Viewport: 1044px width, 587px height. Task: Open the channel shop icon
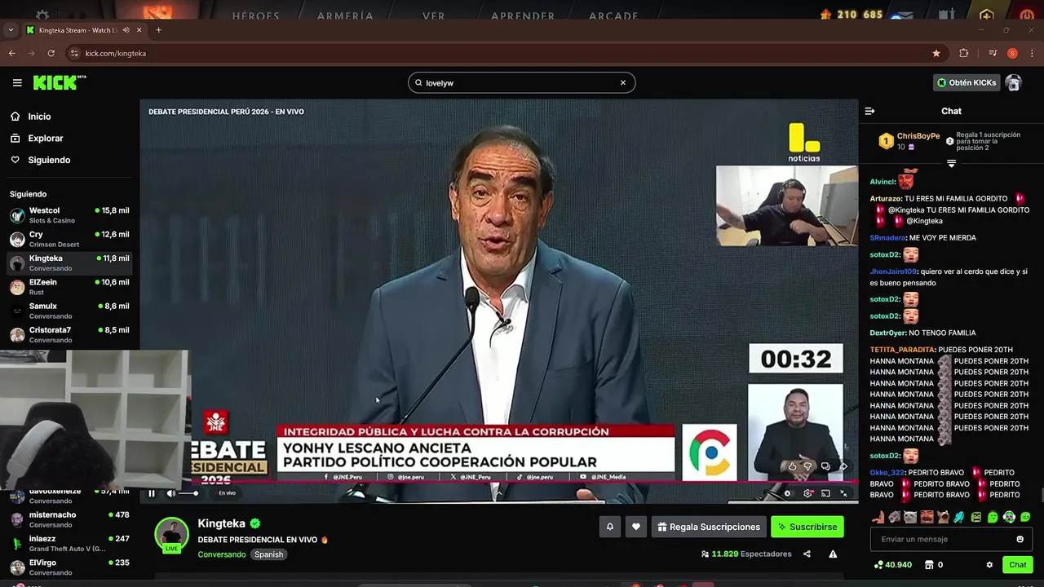(929, 565)
